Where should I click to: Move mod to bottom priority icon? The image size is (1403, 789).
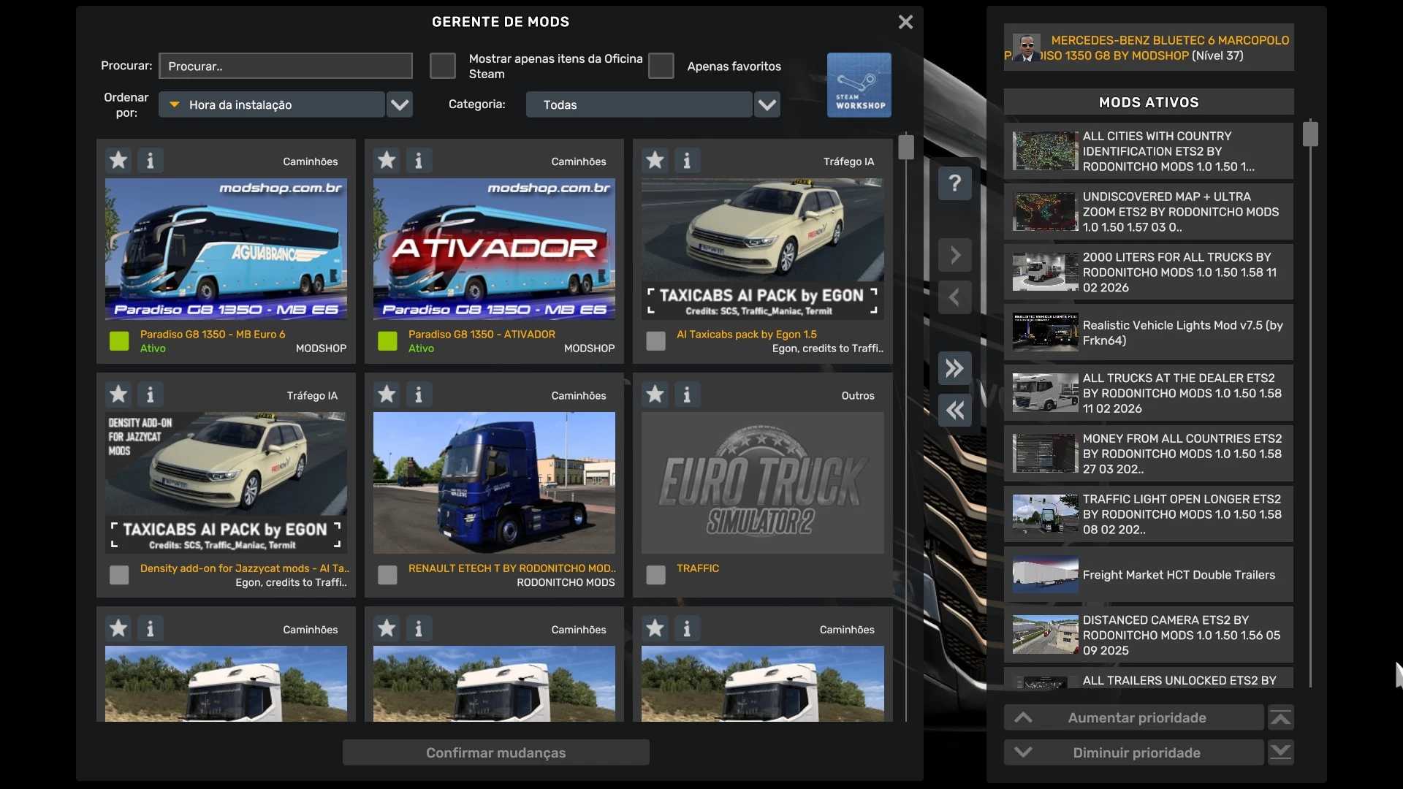1280,752
